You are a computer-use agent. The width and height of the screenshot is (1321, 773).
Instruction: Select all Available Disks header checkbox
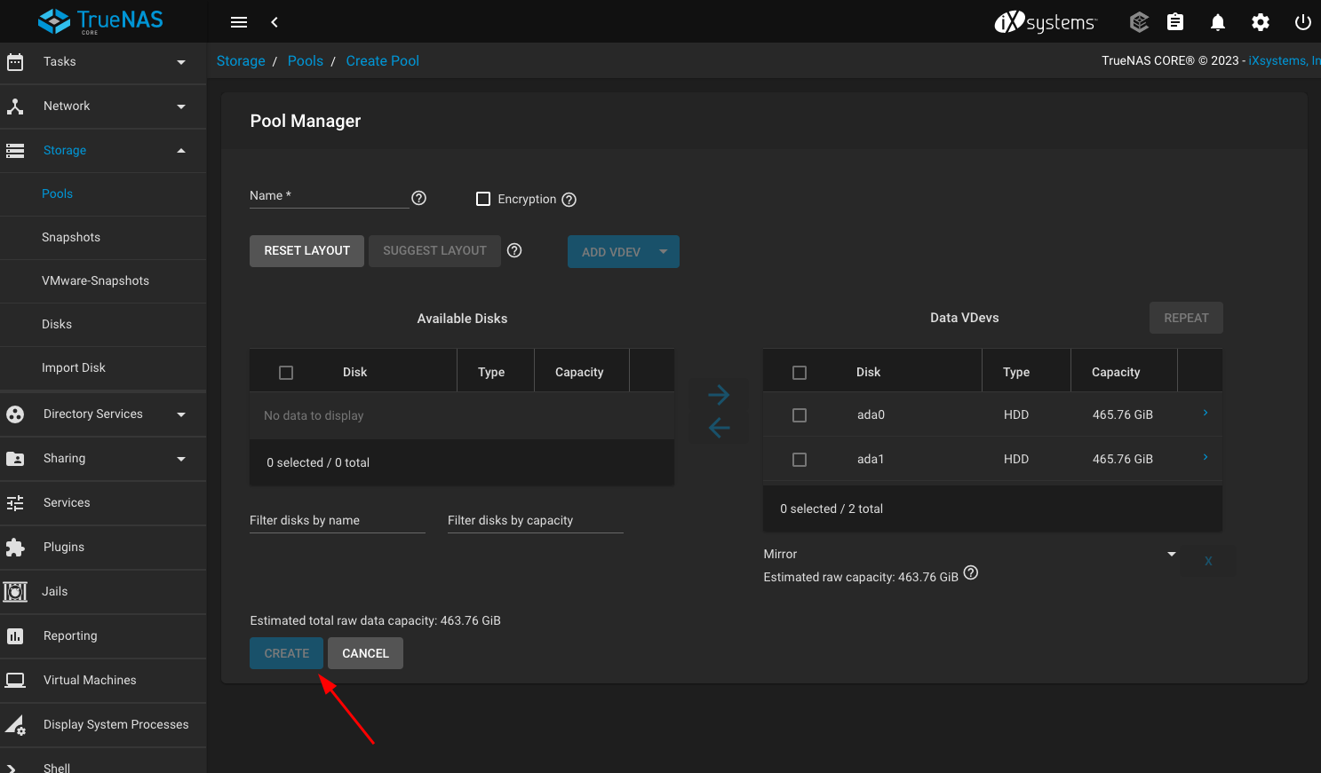(x=286, y=373)
